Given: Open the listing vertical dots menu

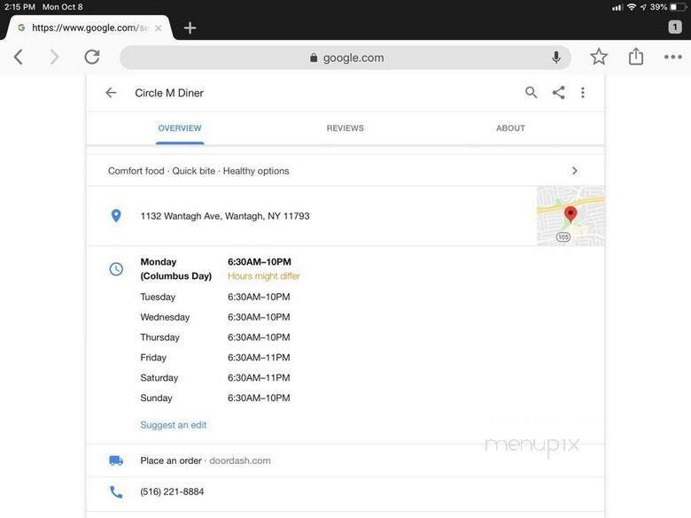Looking at the screenshot, I should coord(583,92).
